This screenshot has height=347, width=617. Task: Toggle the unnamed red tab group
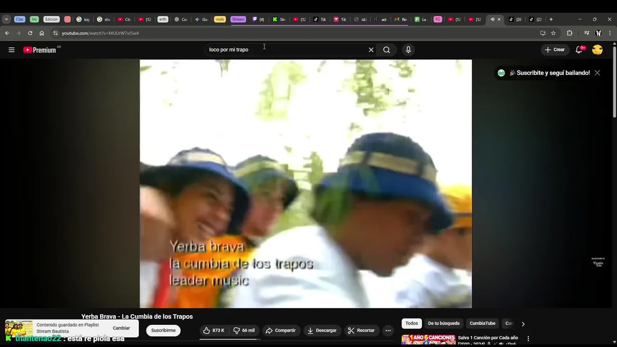click(x=67, y=19)
